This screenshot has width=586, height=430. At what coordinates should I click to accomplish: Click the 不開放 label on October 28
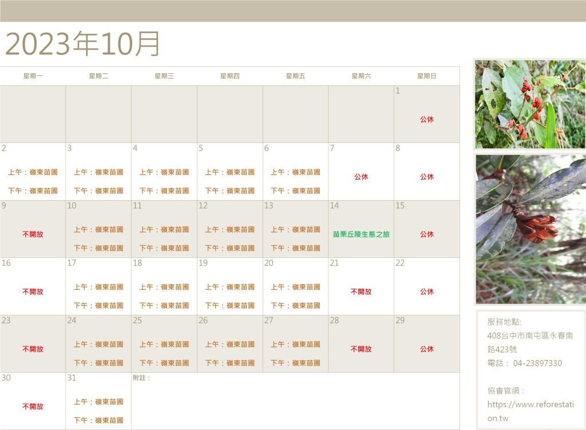tap(361, 349)
